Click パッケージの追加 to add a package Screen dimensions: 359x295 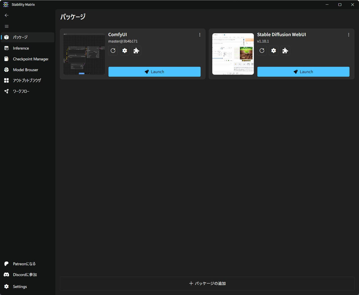coord(207,284)
